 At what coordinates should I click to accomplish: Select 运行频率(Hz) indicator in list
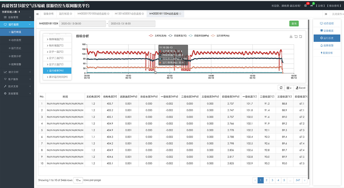[x=57, y=71]
